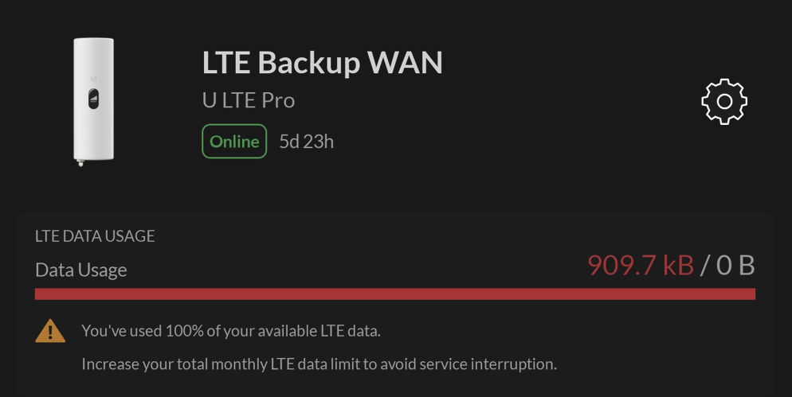The height and width of the screenshot is (397, 792).
Task: Open device settings via the gear icon
Action: click(723, 101)
